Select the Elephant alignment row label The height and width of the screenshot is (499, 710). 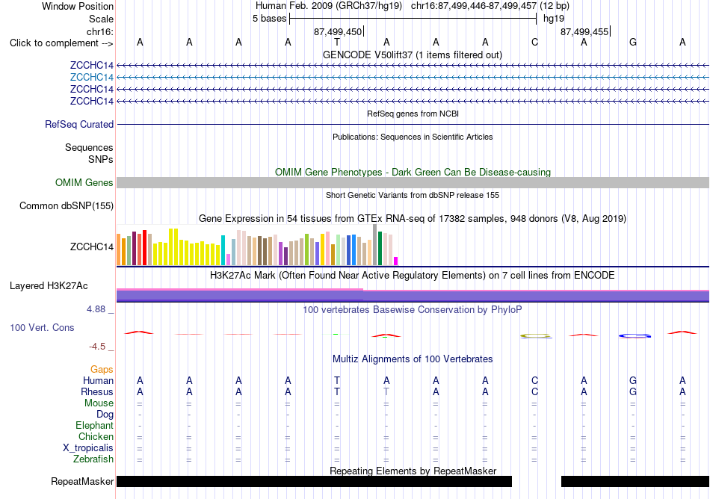click(94, 426)
